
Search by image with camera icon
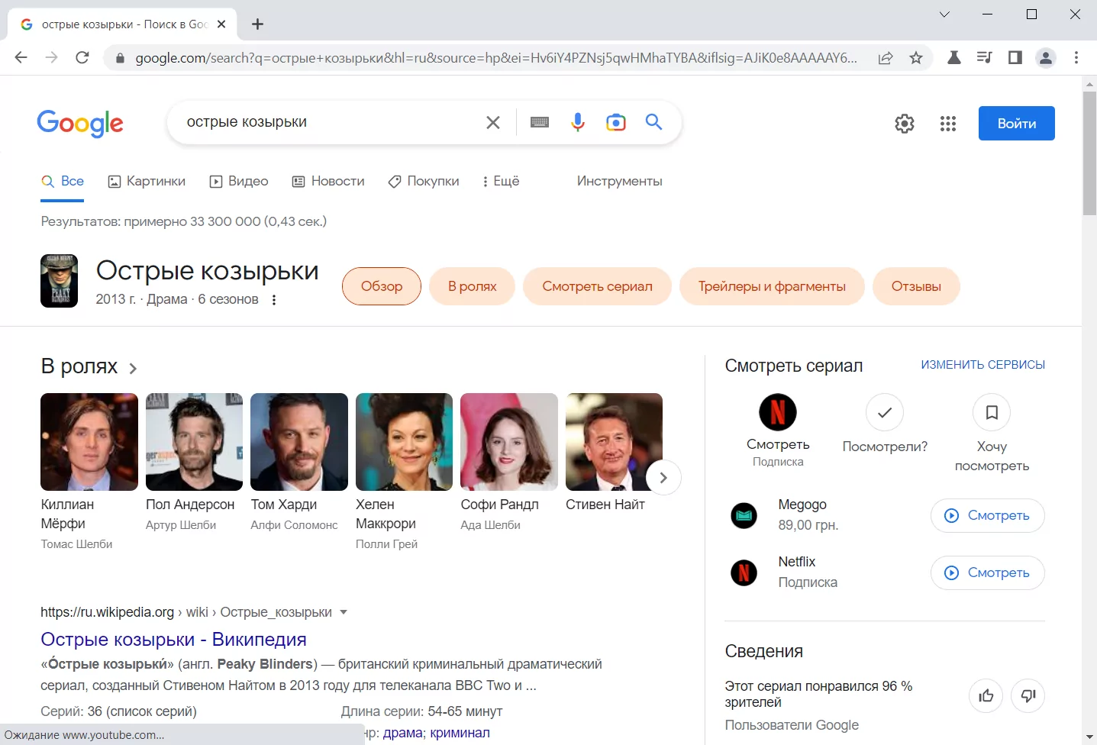tap(616, 122)
